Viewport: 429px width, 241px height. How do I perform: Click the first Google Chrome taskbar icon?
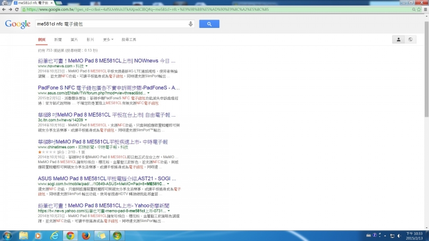(x=70, y=236)
